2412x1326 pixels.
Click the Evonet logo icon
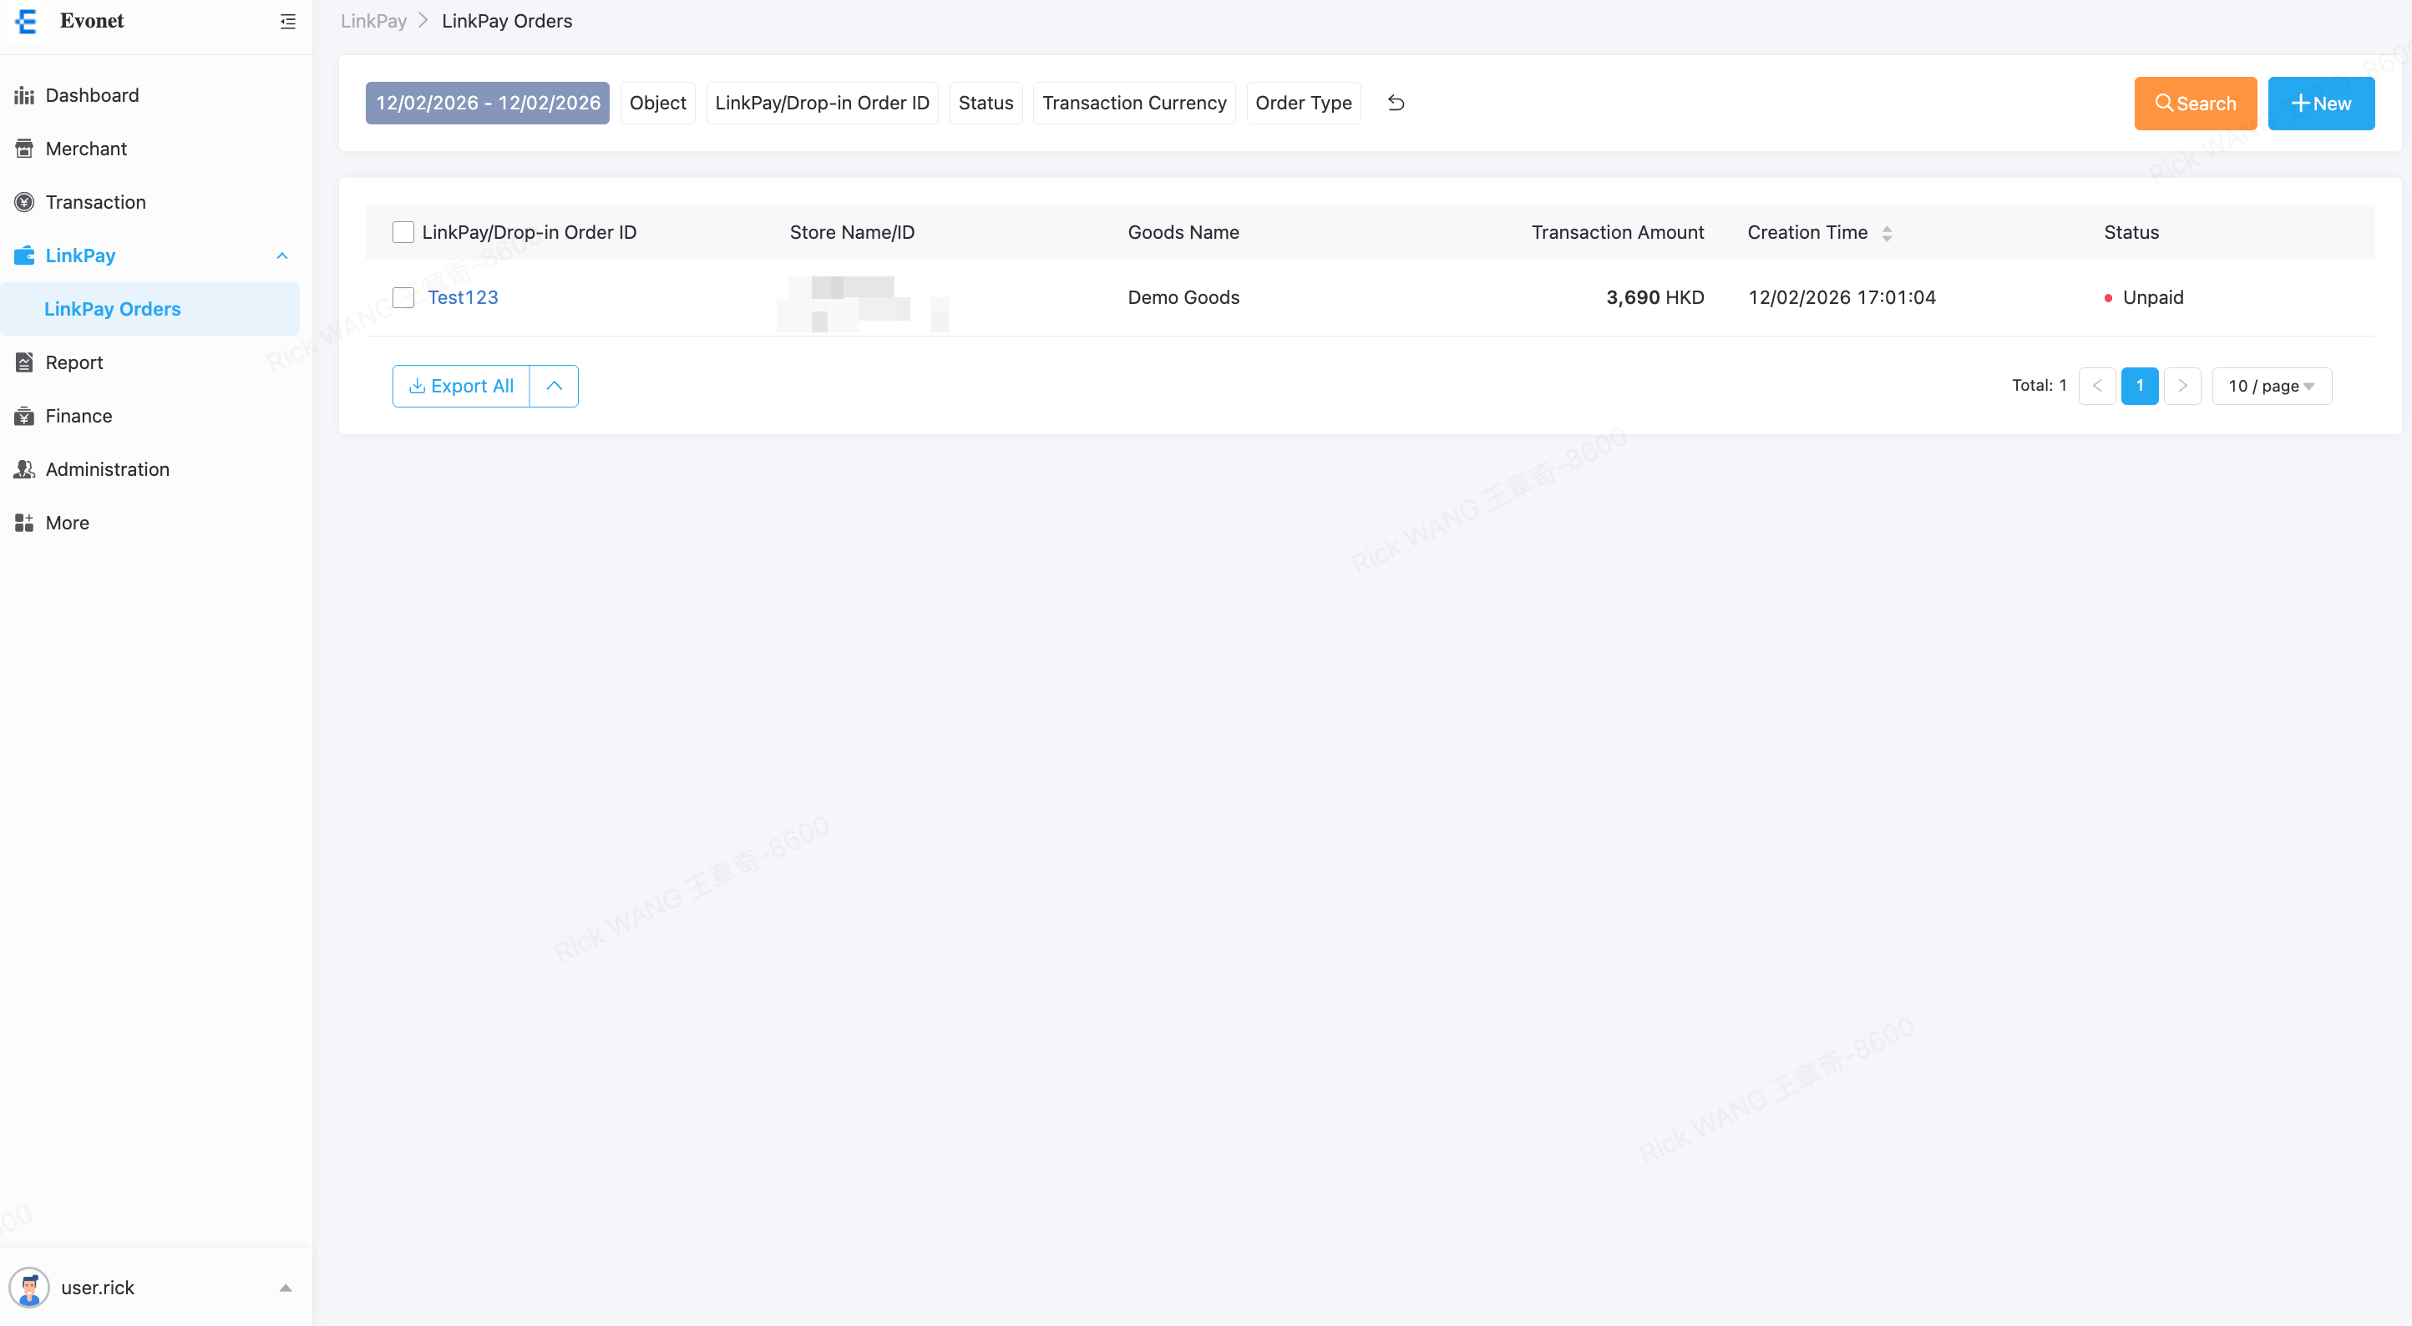(x=26, y=21)
